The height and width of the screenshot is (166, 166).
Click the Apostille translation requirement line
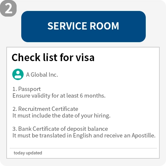coord(84,135)
